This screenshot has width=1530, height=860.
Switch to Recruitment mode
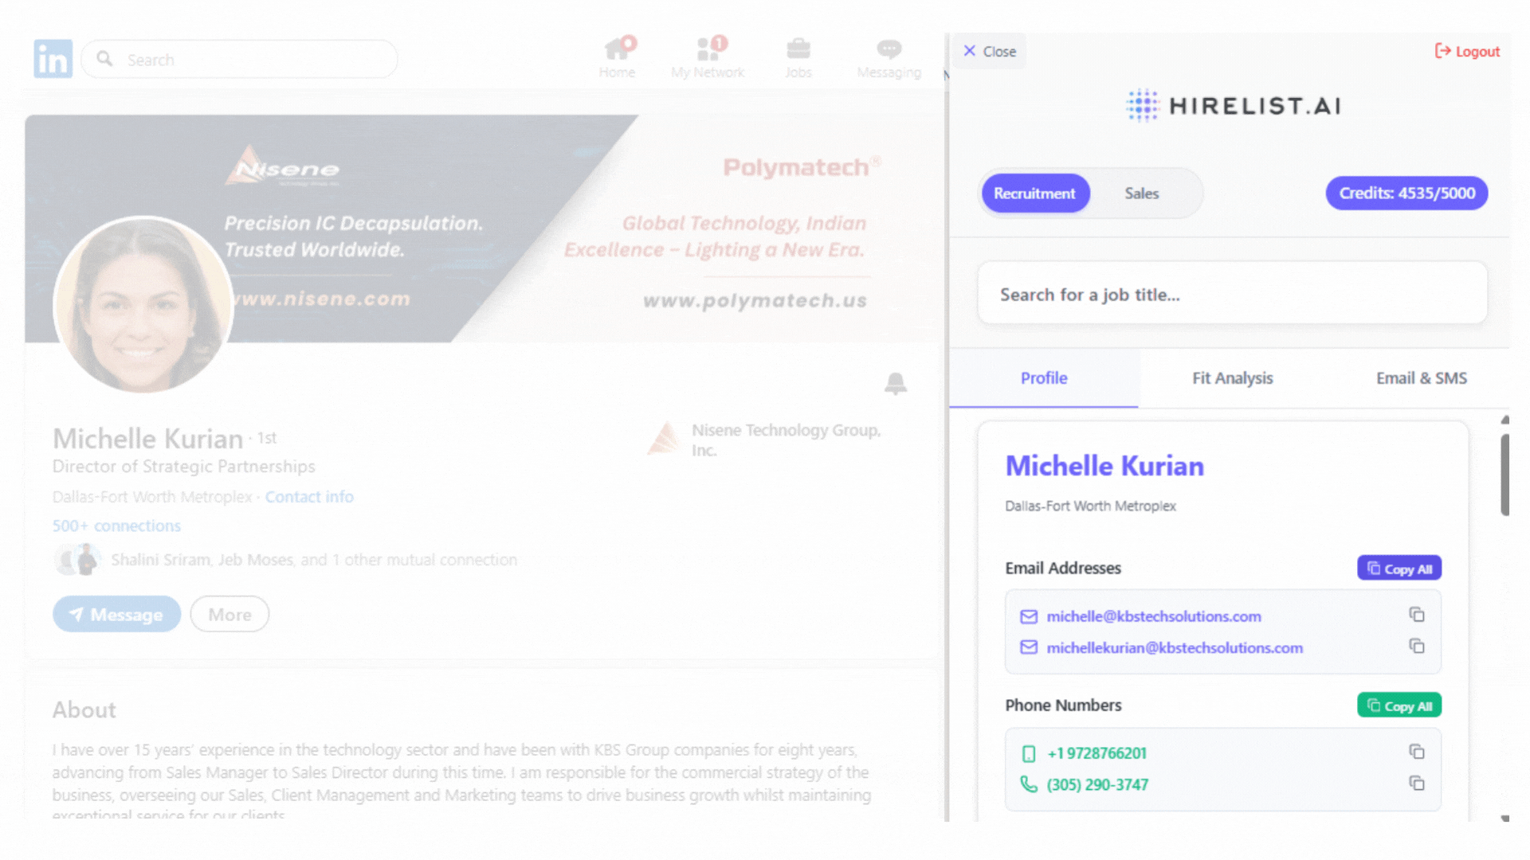[x=1034, y=193]
